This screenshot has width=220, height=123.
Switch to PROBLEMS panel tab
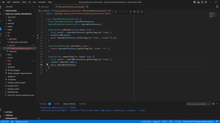click(x=43, y=104)
